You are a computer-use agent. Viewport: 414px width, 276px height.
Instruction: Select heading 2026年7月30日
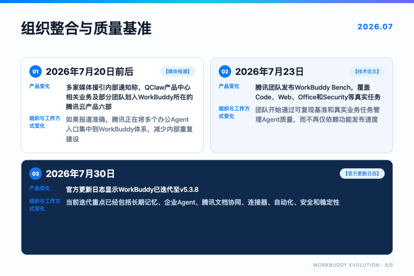click(80, 174)
